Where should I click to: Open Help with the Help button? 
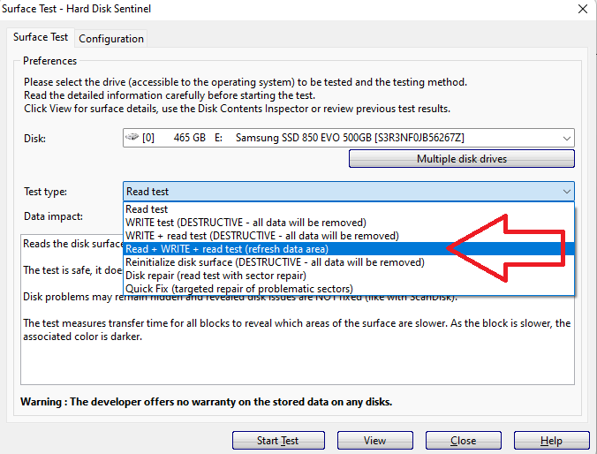tap(552, 441)
